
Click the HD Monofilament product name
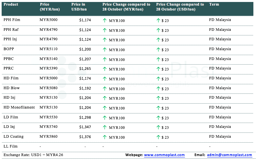[19, 107]
